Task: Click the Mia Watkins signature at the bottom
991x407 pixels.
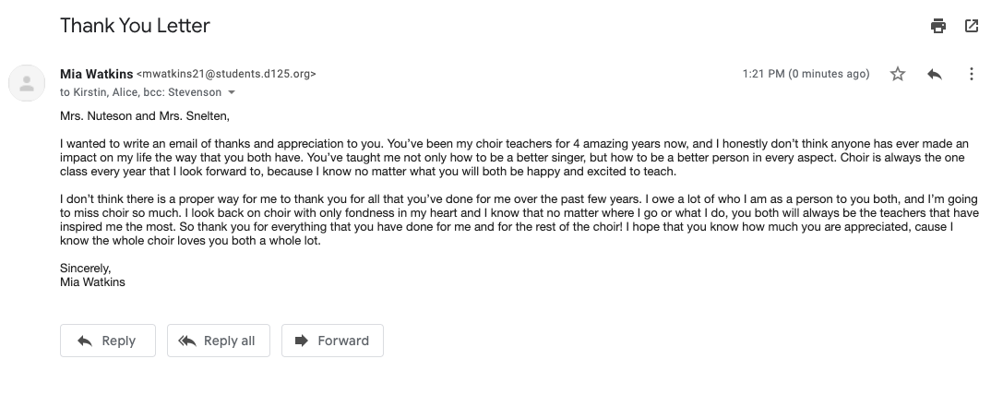Action: [92, 282]
